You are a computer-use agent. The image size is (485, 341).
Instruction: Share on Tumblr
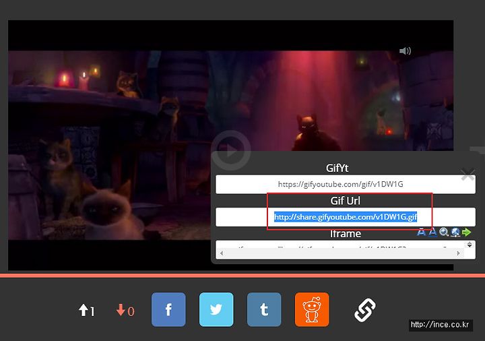(264, 309)
